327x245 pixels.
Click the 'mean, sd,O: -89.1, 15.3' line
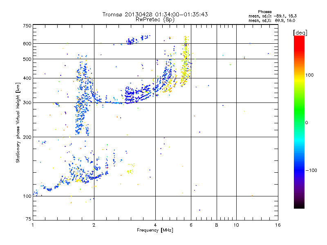pyautogui.click(x=272, y=16)
